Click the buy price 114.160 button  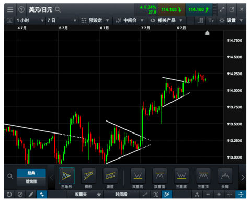click(x=199, y=10)
